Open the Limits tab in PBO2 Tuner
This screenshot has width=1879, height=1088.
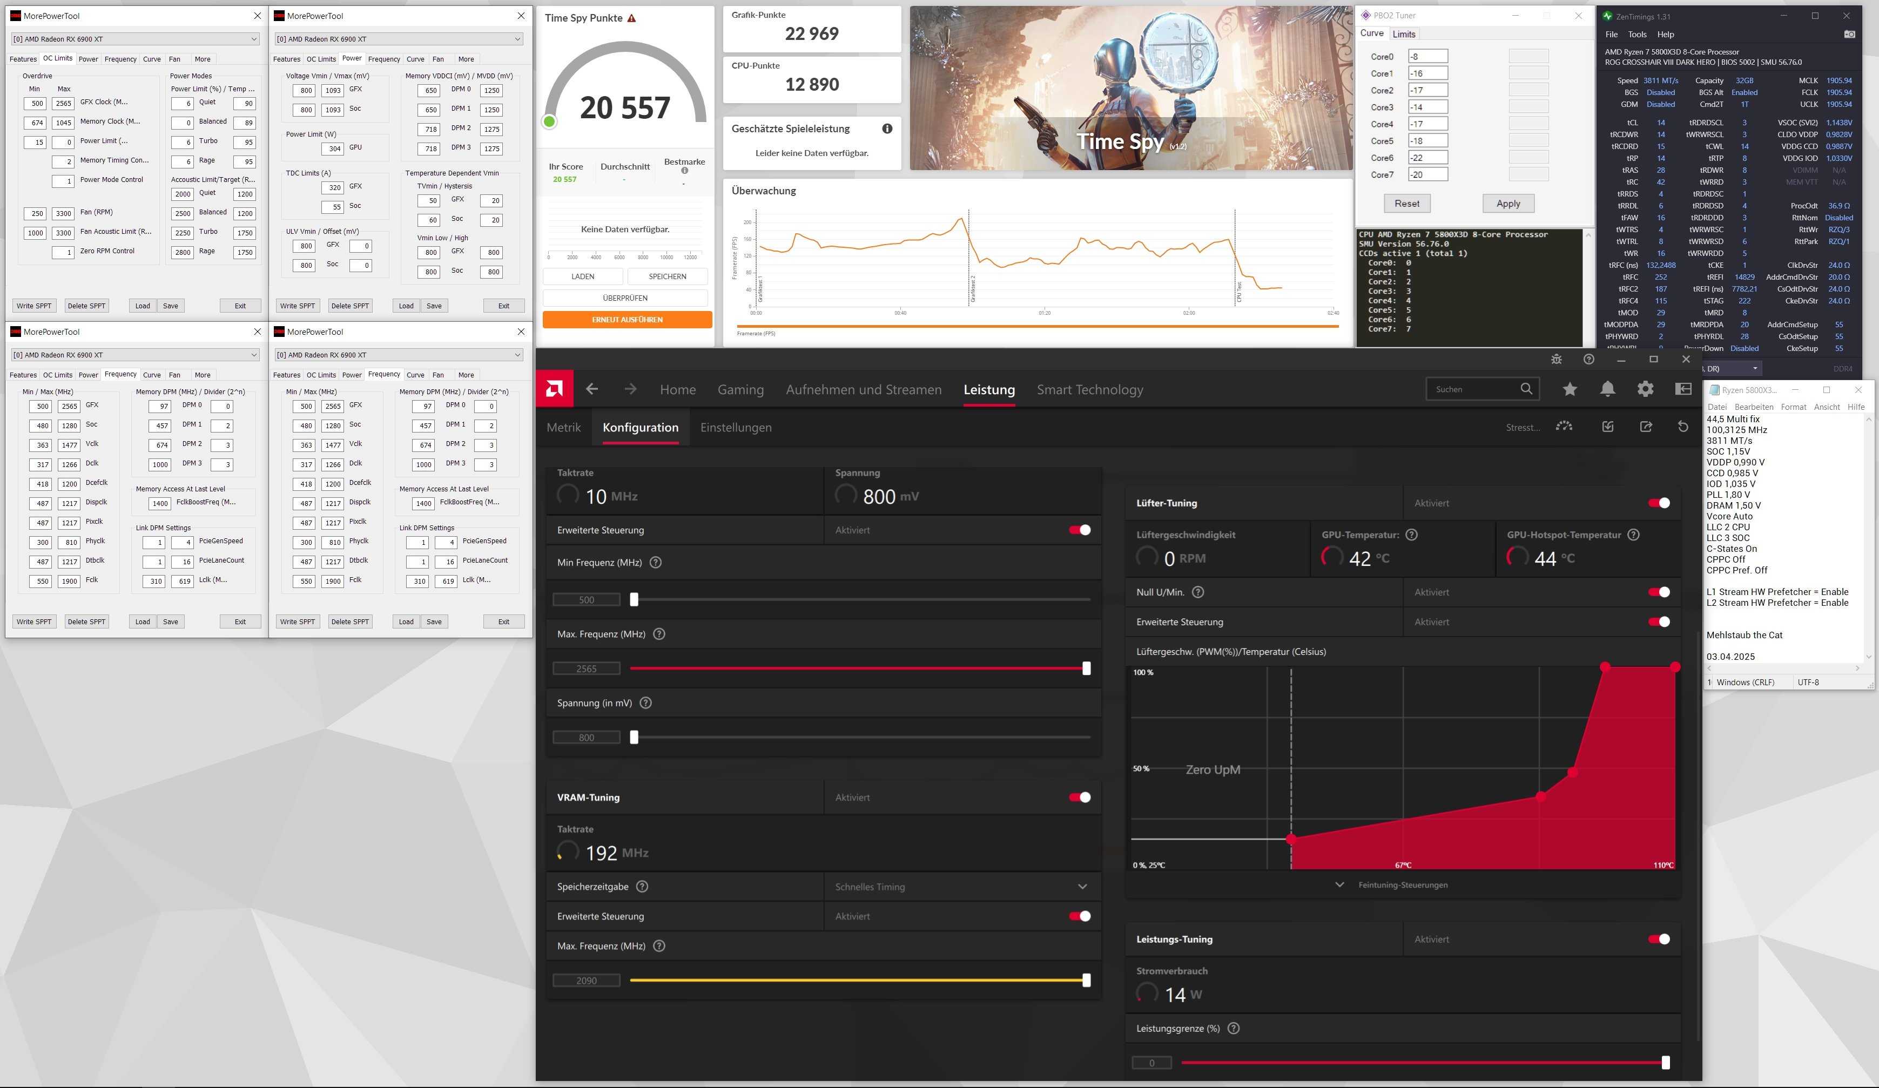point(1404,34)
